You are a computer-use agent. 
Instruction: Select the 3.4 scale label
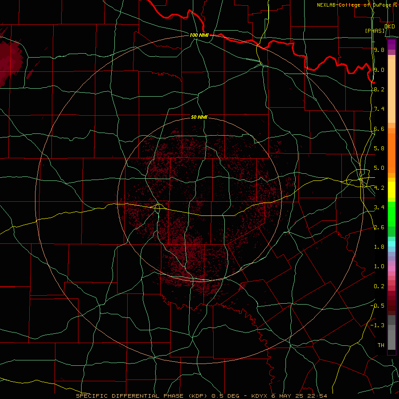point(379,207)
